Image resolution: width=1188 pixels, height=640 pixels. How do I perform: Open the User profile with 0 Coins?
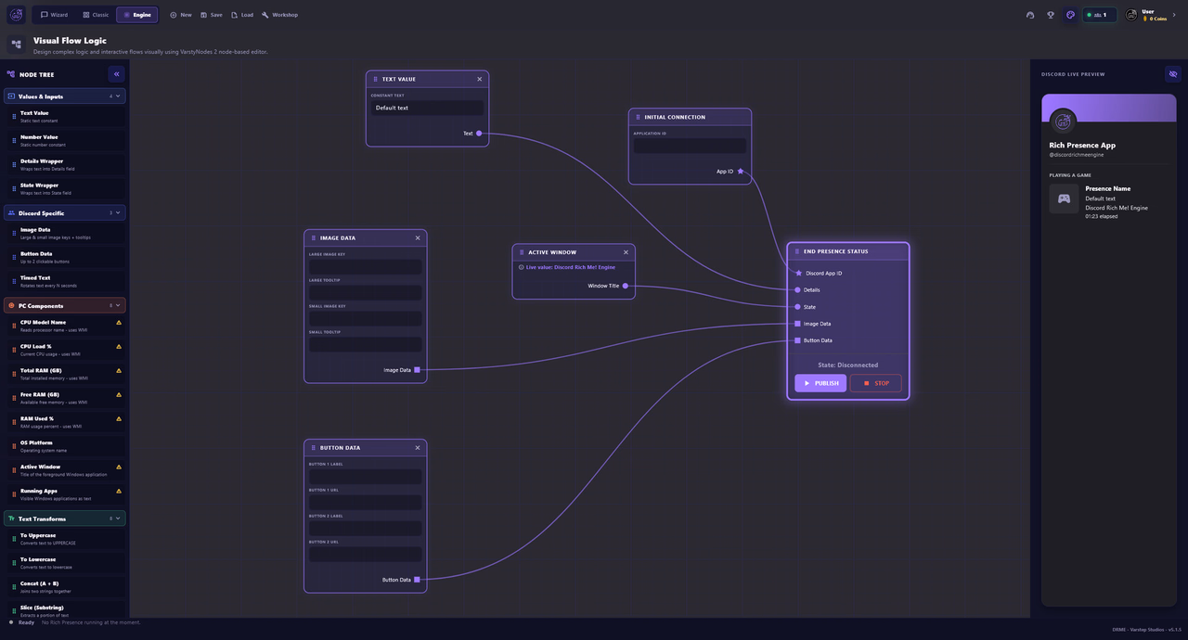point(1149,15)
